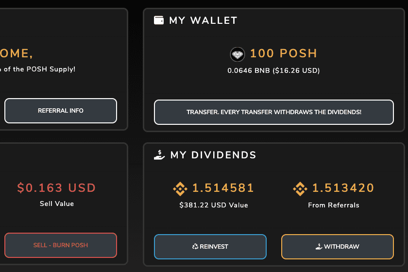Select the 100 POSH balance amount
The height and width of the screenshot is (272, 408).
[x=284, y=53]
